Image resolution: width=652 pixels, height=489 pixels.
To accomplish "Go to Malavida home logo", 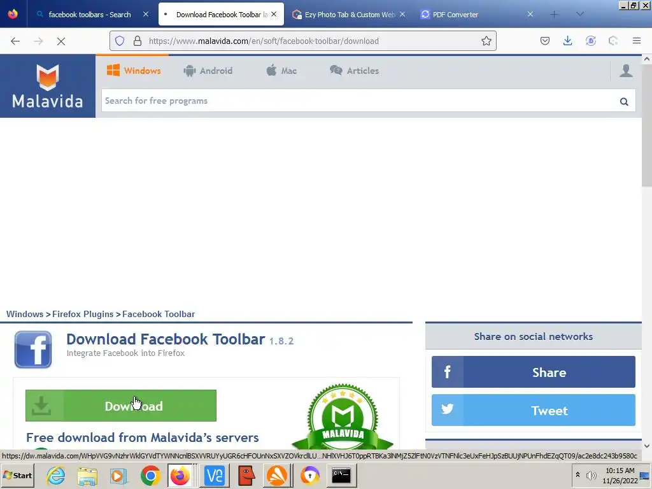I will point(47,86).
